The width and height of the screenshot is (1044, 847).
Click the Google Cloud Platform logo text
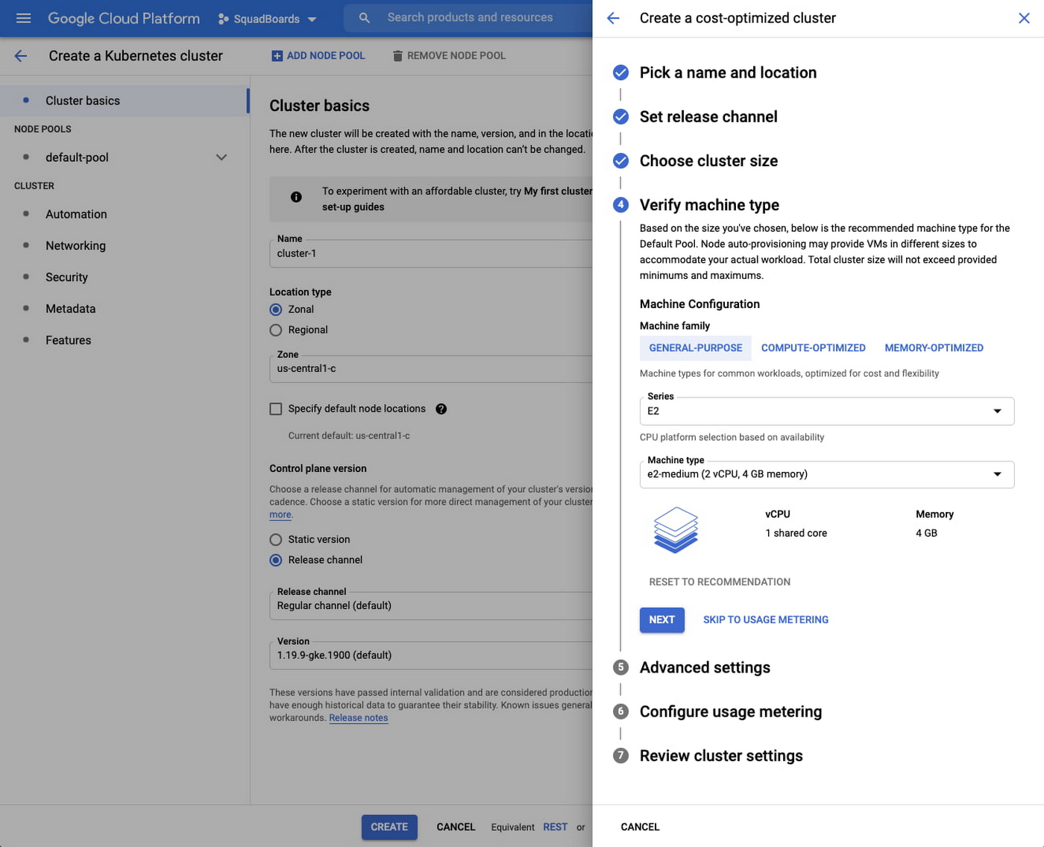coord(124,19)
